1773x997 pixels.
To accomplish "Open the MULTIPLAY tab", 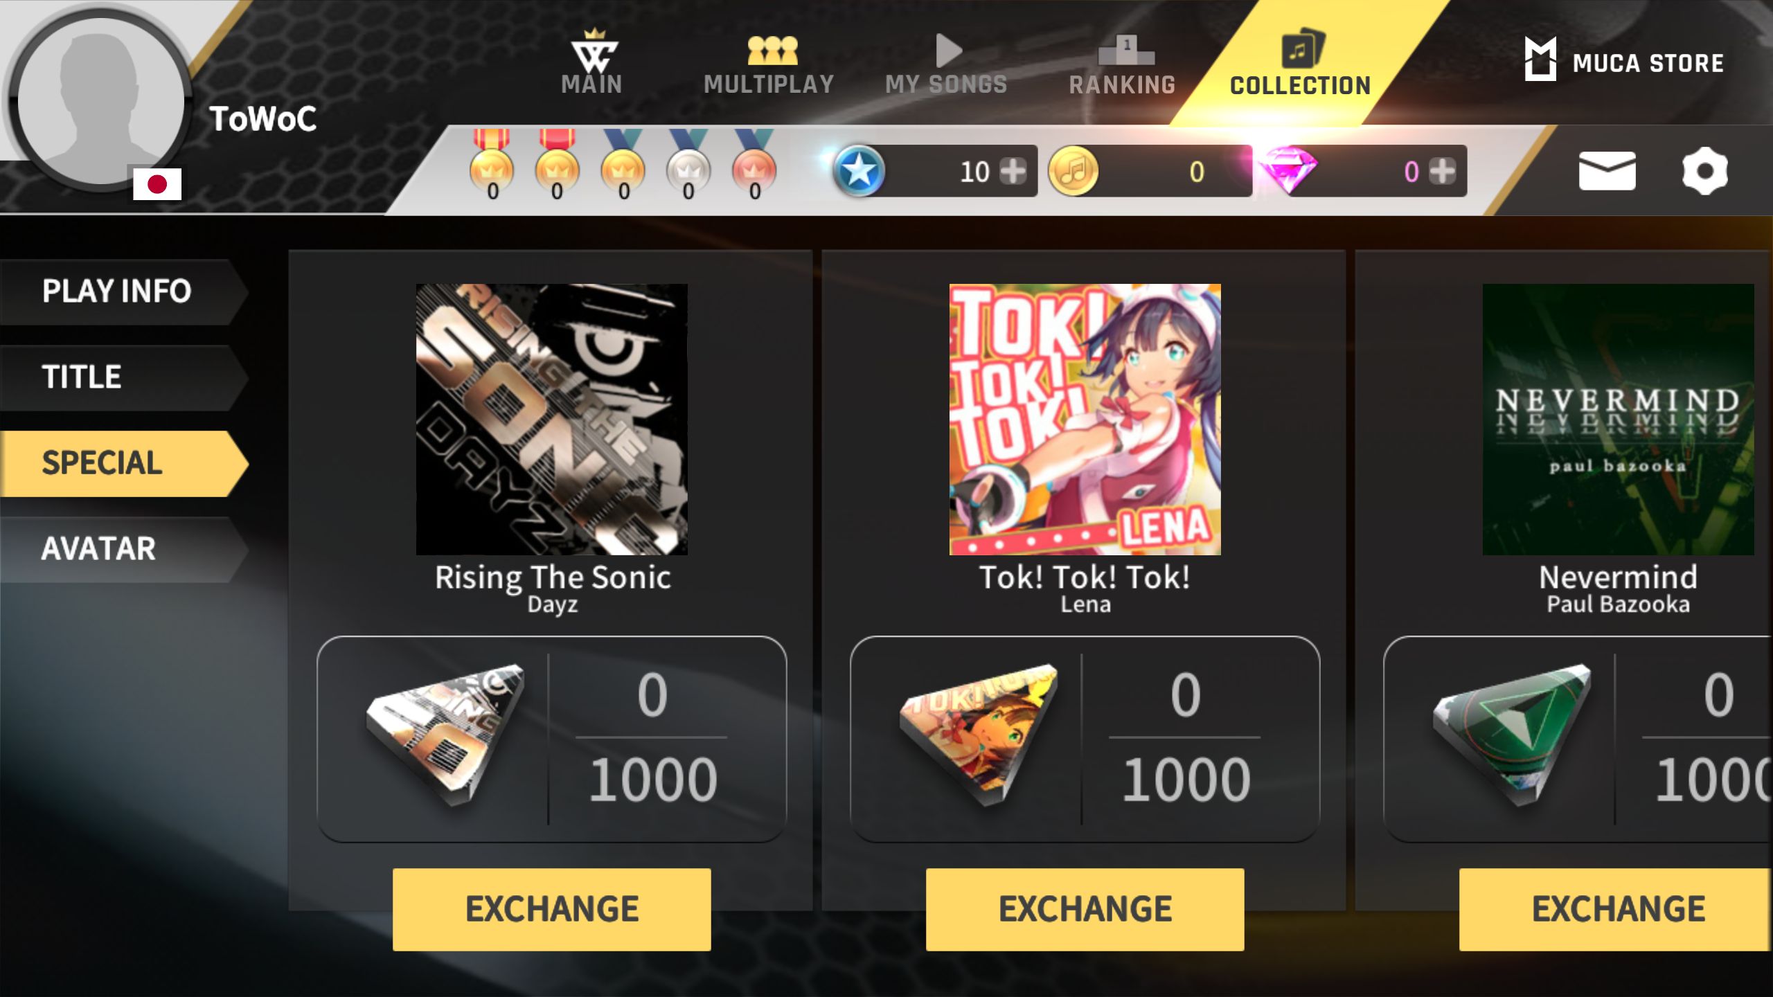I will 769,66.
